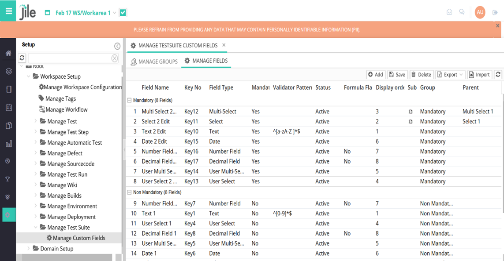Select Manage Custom Fields in tree

coord(76,238)
